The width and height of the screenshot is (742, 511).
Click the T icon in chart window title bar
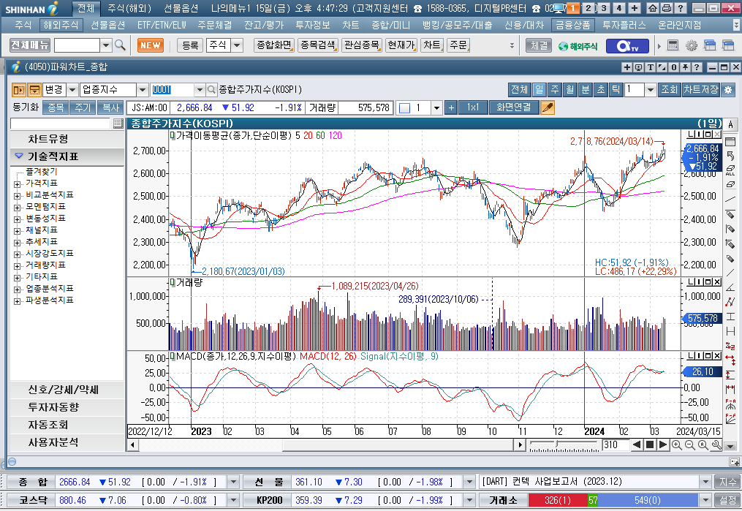[651, 67]
